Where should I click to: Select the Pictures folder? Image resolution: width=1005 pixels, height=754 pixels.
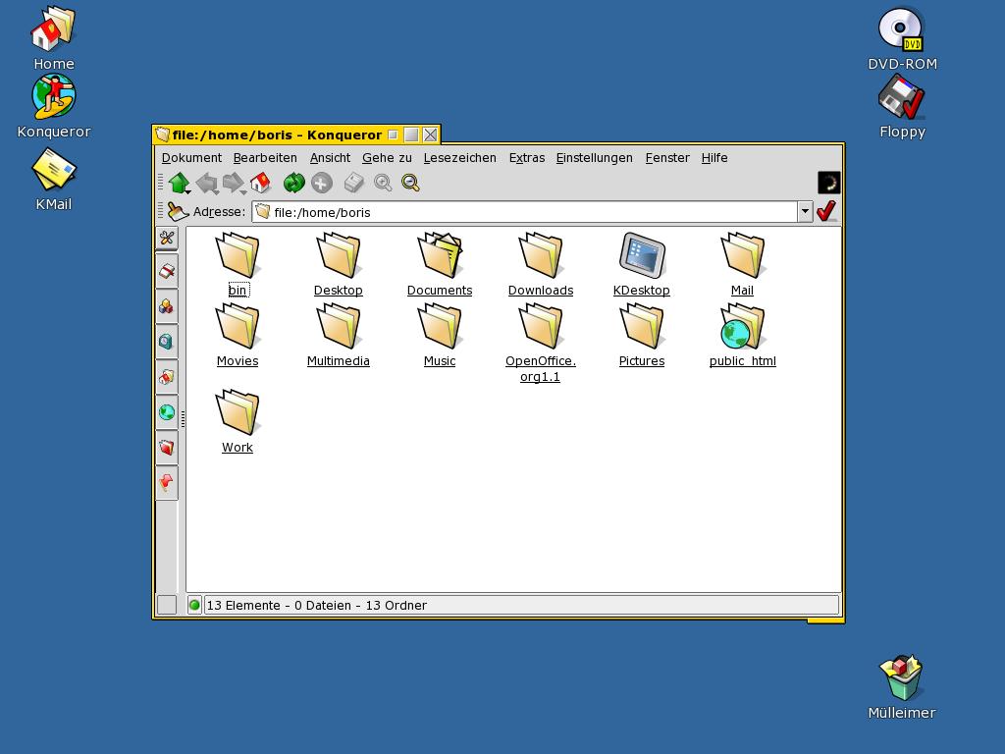[x=642, y=336]
